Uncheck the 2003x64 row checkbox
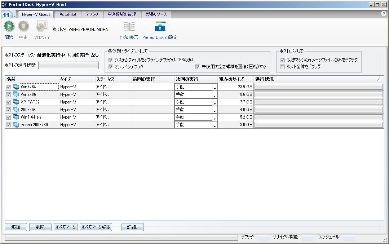This screenshot has width=389, height=244. point(8,110)
